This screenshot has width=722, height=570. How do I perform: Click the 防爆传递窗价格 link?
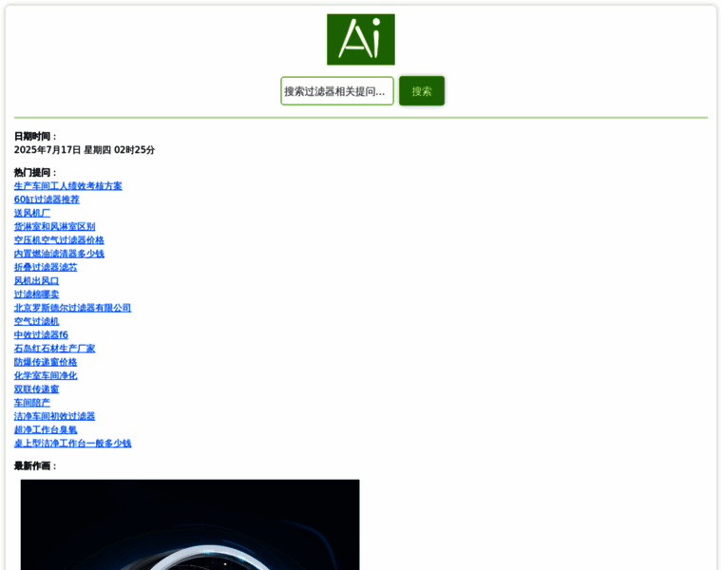coord(46,362)
